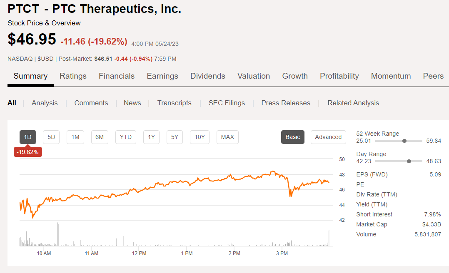Filter feed by SEC Filings
This screenshot has height=273, width=449.
pos(227,103)
